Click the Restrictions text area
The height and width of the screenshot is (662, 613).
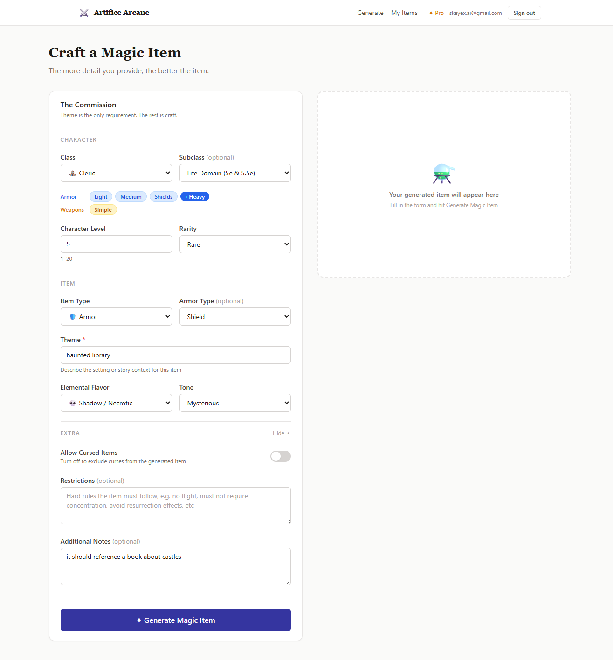[176, 506]
